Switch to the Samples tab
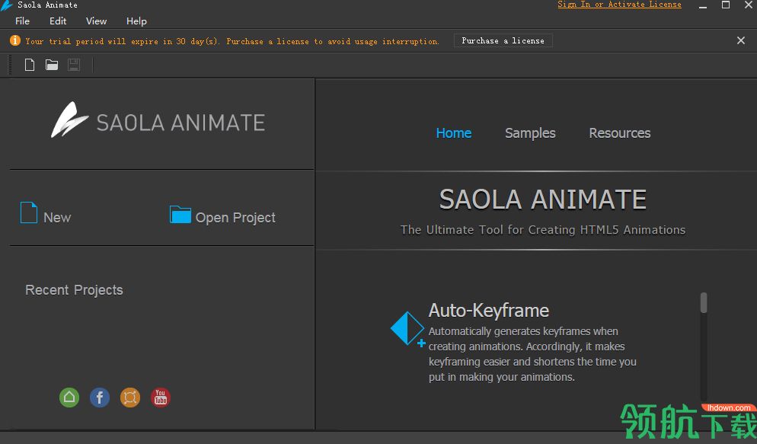This screenshot has height=444, width=757. (x=530, y=133)
